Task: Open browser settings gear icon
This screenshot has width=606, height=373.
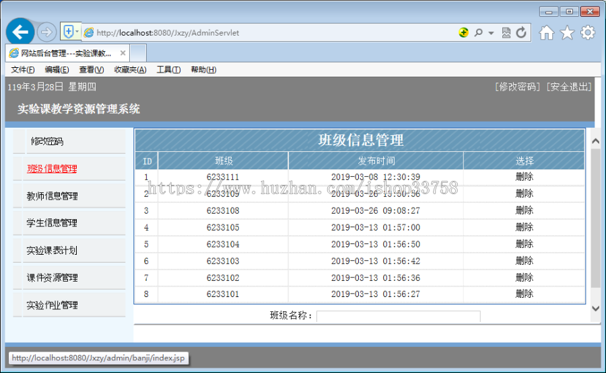Action: (587, 32)
